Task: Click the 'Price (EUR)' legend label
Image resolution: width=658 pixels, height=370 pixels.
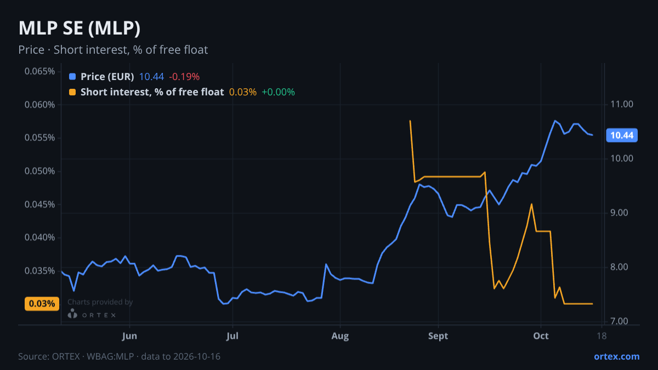Action: (x=107, y=77)
